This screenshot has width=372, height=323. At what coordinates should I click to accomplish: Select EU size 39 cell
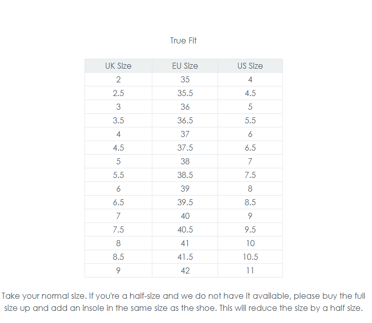tap(185, 189)
